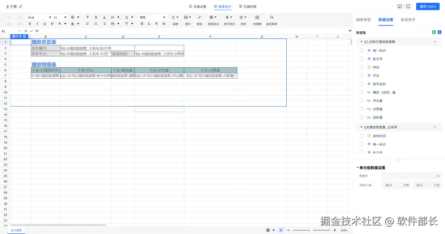Click the green copy dataset icon

[x=434, y=32]
